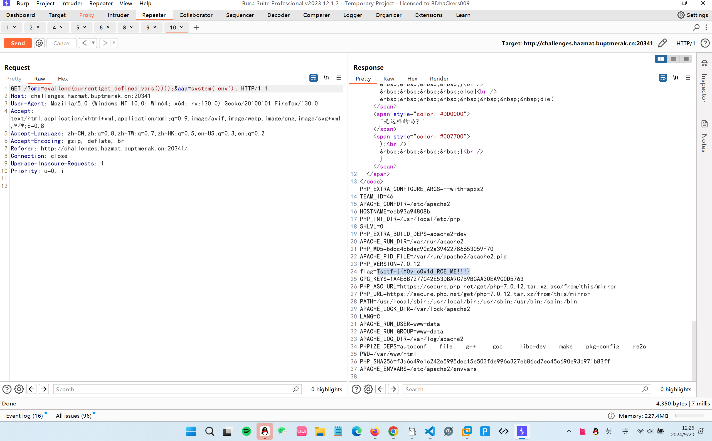Click the memory usage info icon

click(611, 416)
